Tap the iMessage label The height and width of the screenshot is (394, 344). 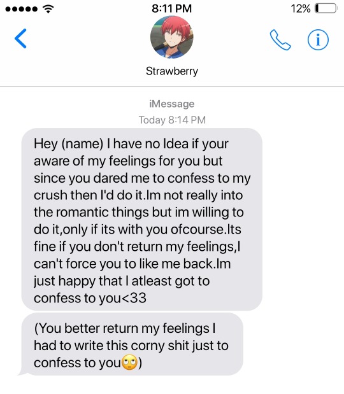tap(172, 104)
